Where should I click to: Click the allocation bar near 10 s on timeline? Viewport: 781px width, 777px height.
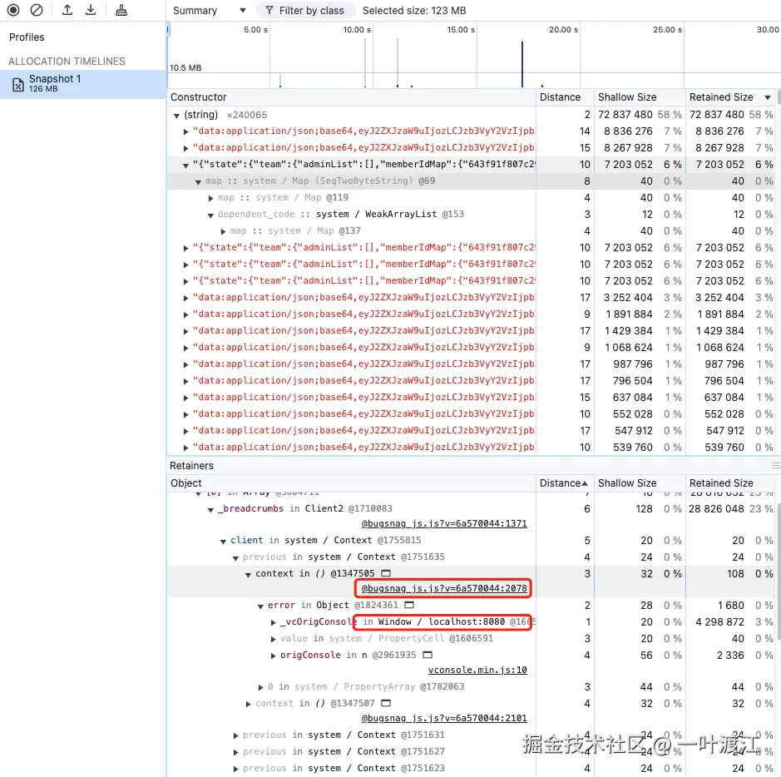pos(365,62)
